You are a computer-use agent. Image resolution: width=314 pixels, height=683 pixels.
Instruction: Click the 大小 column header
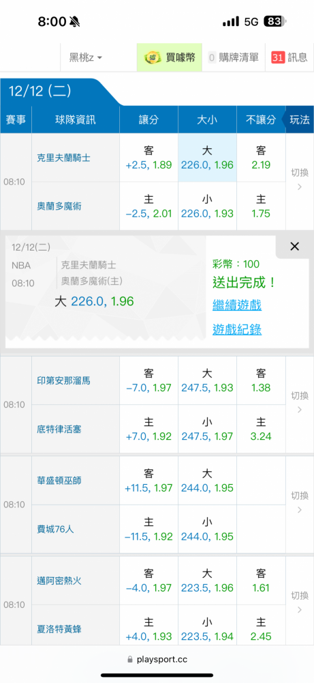207,120
